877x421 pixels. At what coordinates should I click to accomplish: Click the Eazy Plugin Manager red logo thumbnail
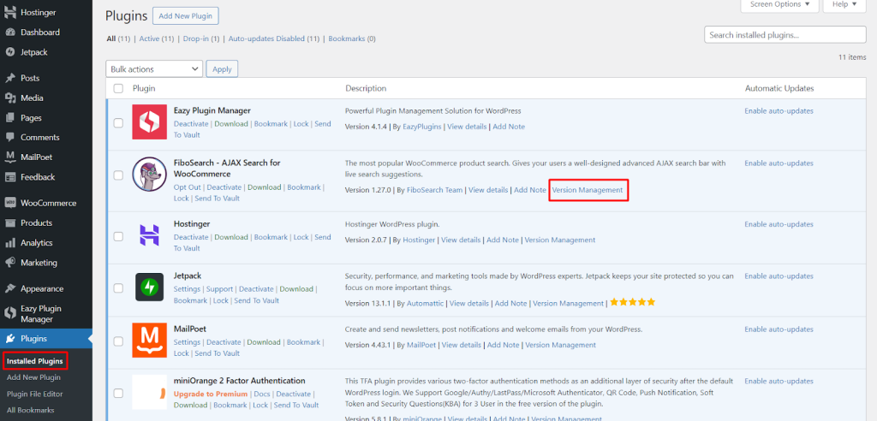pyautogui.click(x=149, y=122)
